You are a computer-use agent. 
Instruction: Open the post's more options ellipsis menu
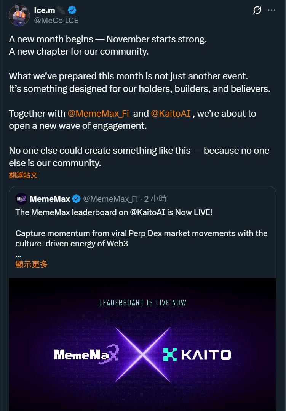point(272,10)
